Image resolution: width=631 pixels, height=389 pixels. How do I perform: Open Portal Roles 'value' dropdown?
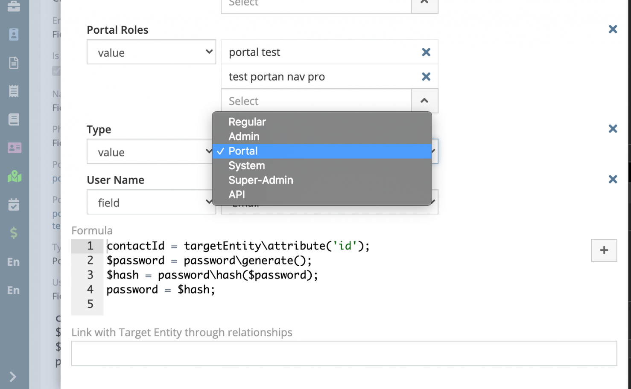point(151,52)
